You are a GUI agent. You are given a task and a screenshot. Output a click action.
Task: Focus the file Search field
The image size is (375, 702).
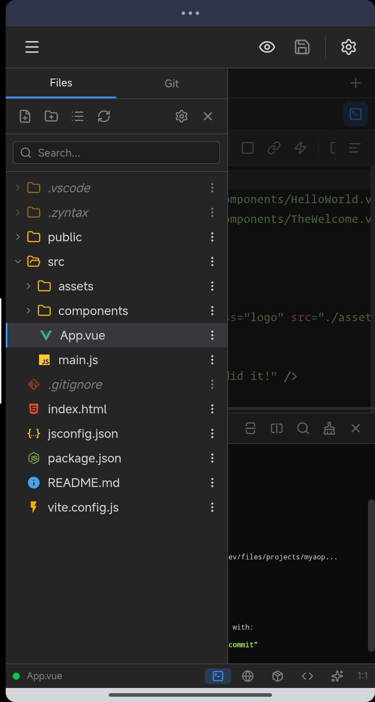click(116, 153)
